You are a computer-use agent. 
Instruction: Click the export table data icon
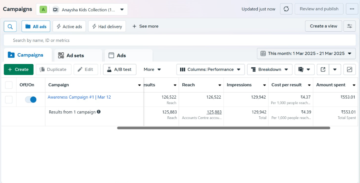click(323, 69)
